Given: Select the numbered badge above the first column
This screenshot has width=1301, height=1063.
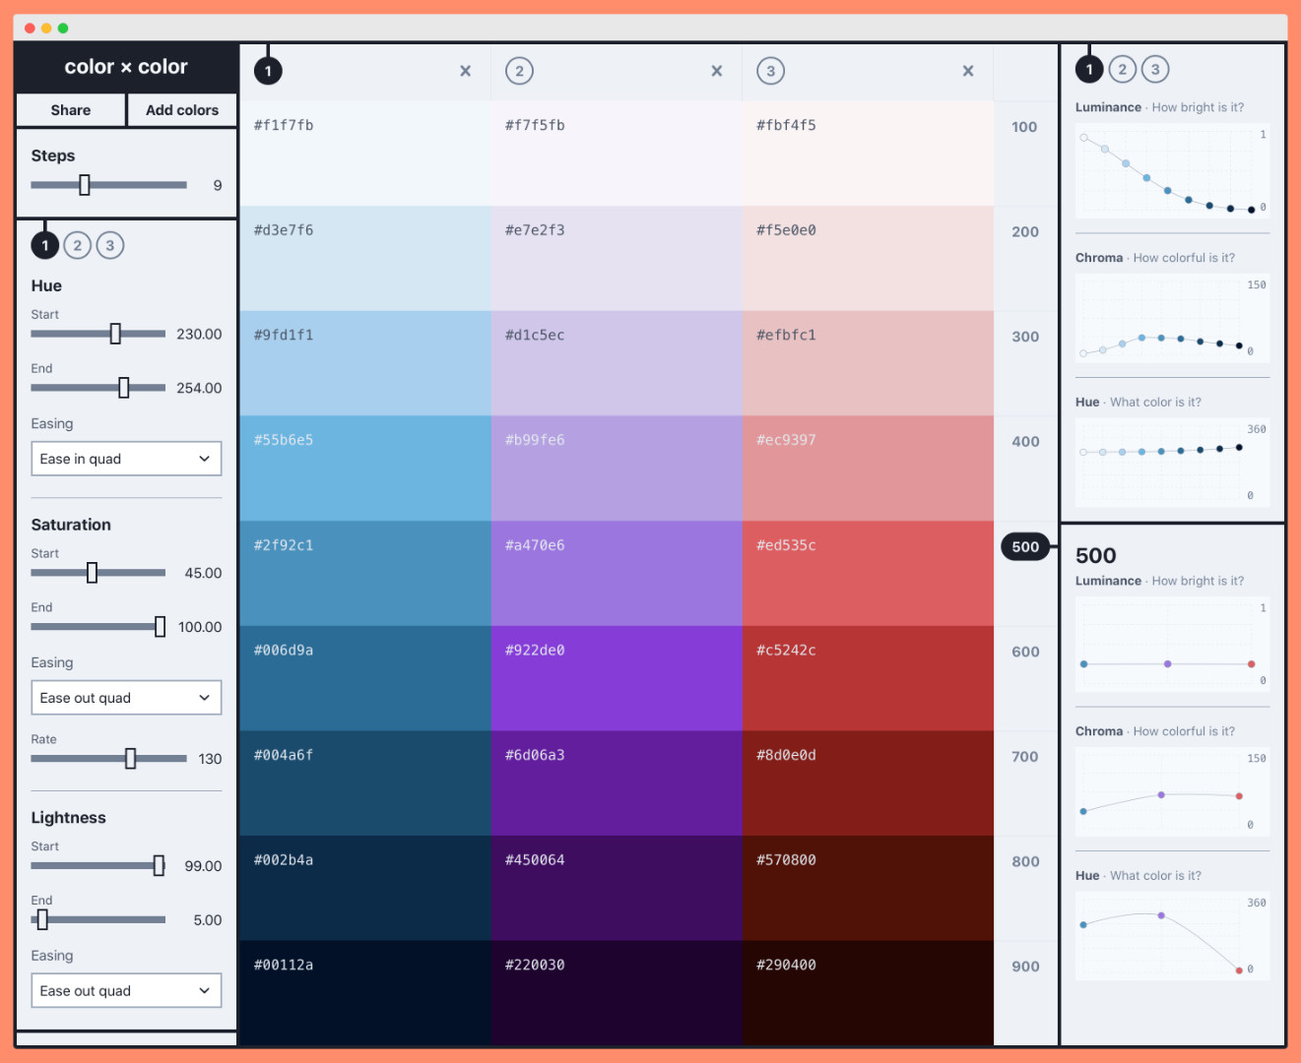Looking at the screenshot, I should [x=268, y=70].
